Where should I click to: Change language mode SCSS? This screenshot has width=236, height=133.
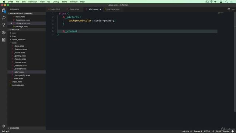218,132
